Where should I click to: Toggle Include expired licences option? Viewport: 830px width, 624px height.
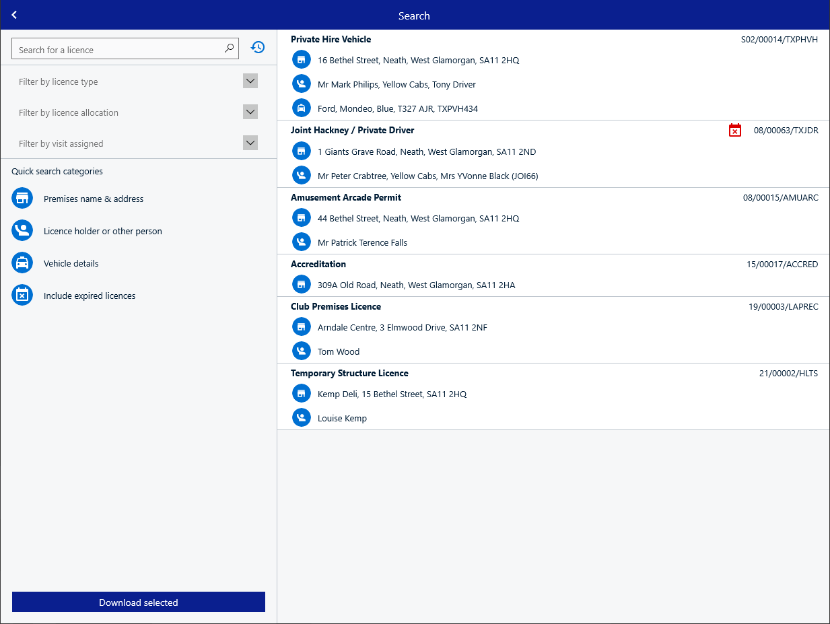coord(73,296)
